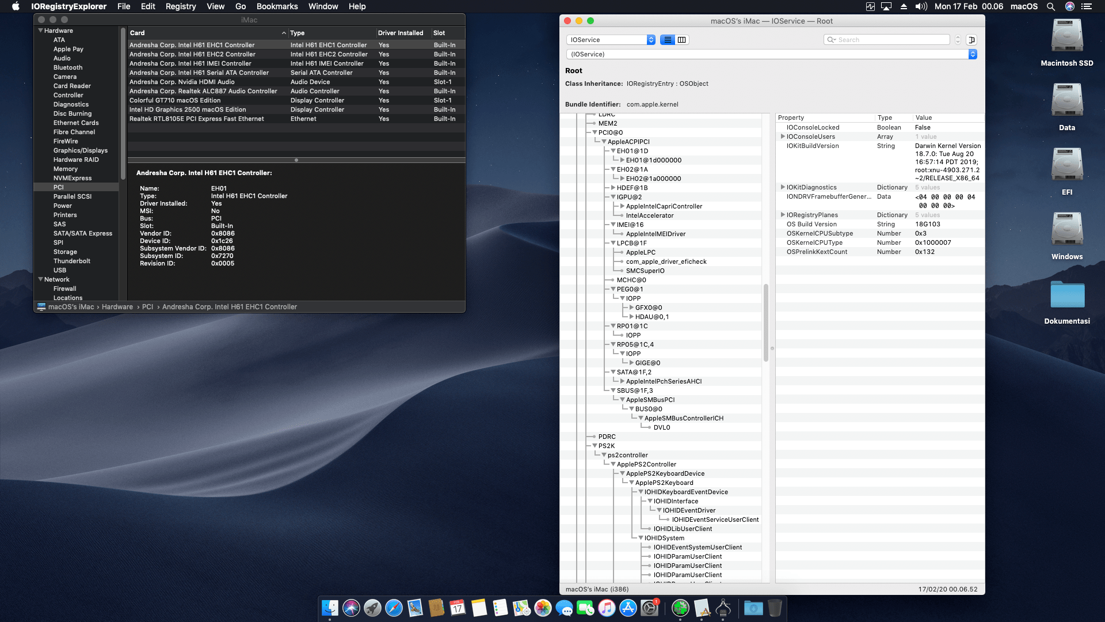Collapse the PCI0@0 tree node
1105x622 pixels.
595,132
